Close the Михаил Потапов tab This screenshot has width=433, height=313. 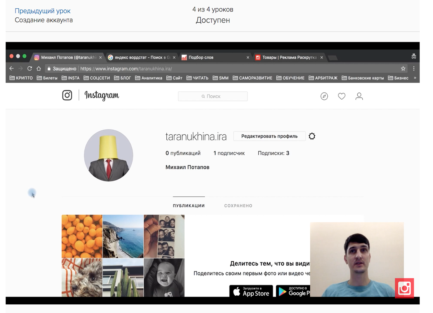(x=101, y=57)
